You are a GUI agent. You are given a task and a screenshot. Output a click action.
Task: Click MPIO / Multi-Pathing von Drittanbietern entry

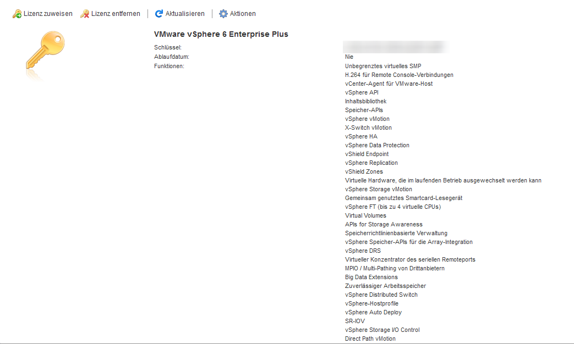point(395,268)
